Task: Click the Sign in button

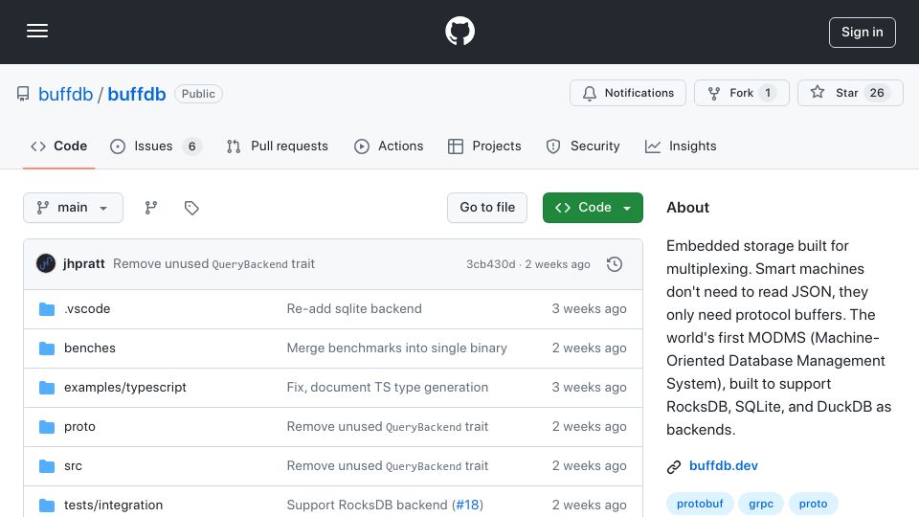Action: coord(862,33)
